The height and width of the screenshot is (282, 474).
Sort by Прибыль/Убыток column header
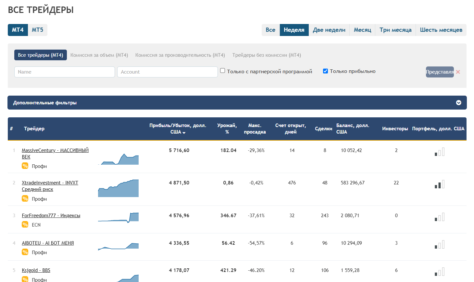click(178, 129)
